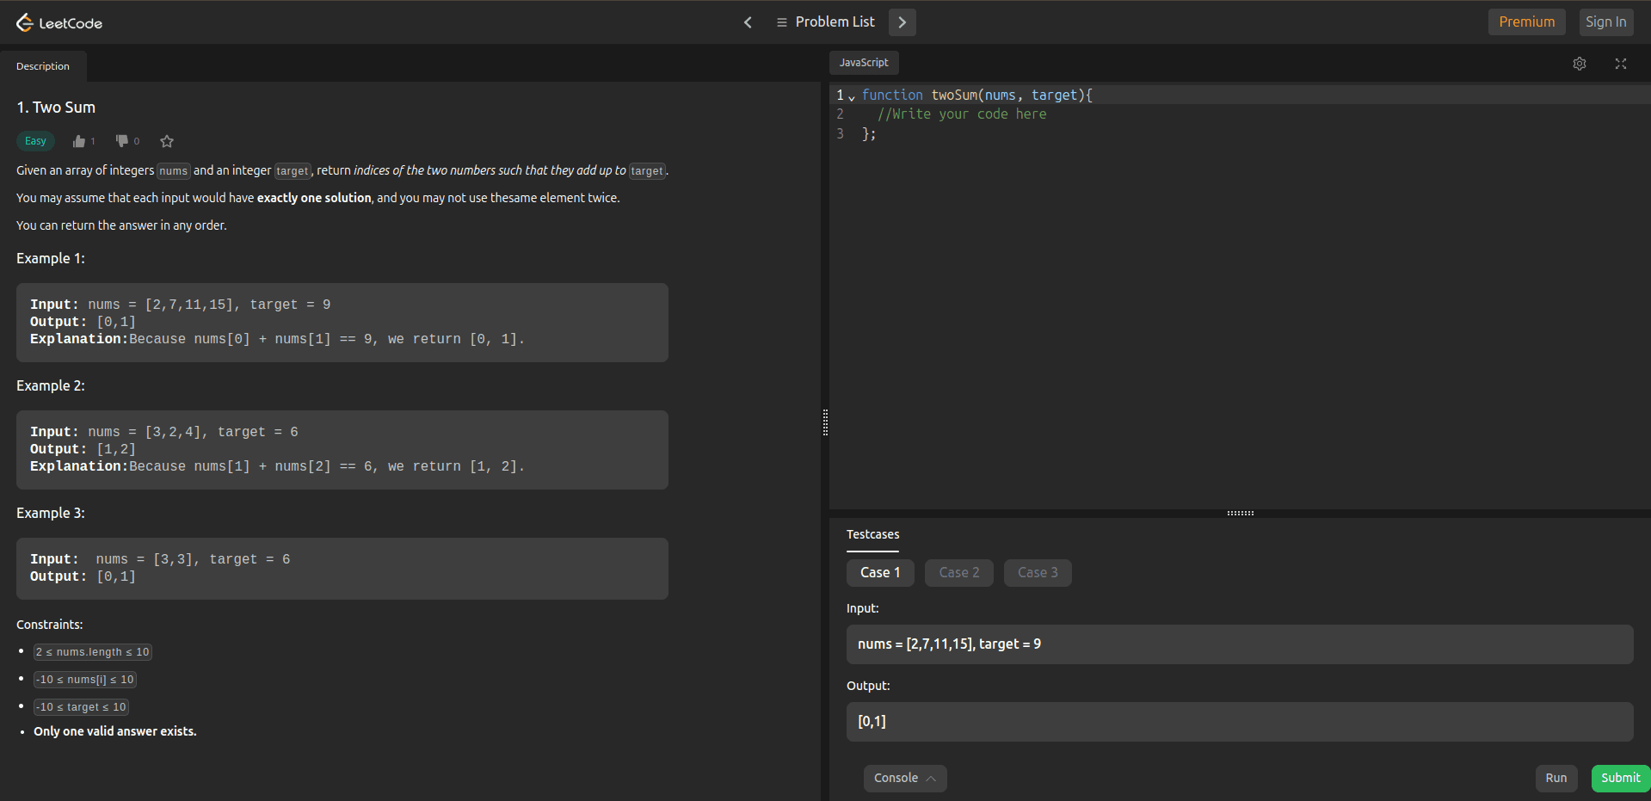Click the Run button
Screen dimensions: 1651x801
click(1556, 779)
